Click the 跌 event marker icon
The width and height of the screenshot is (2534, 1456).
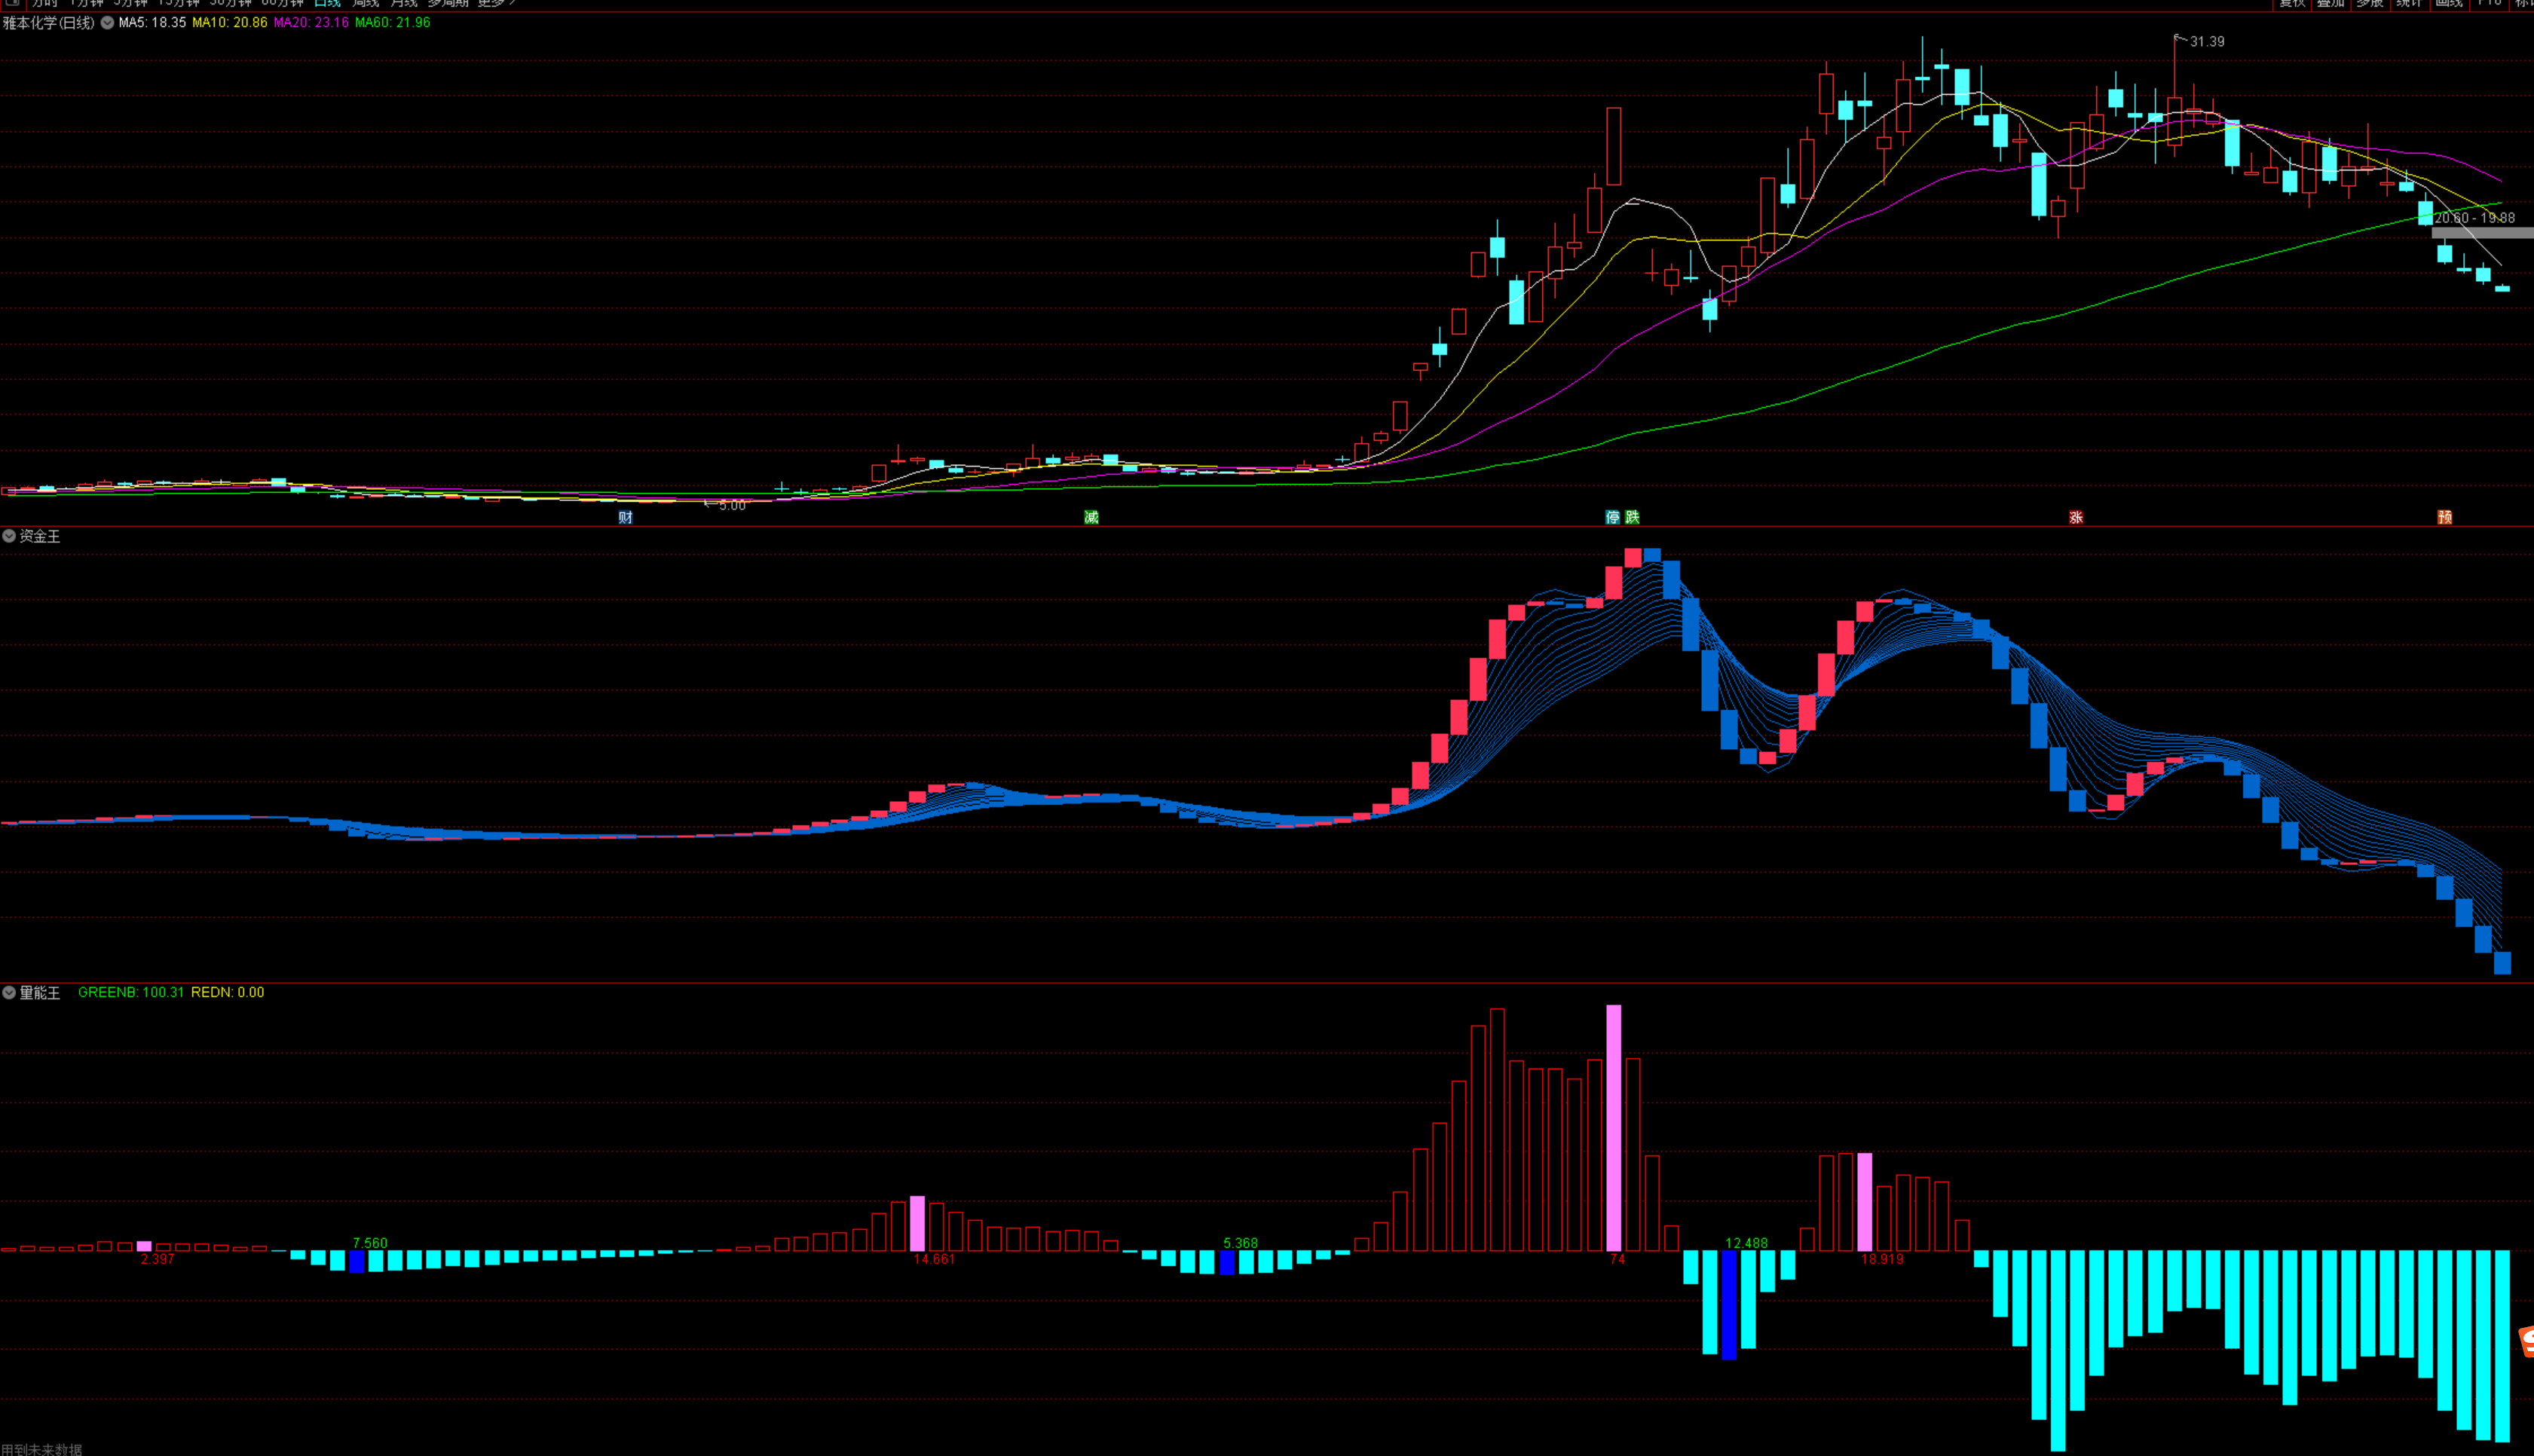pos(1632,517)
